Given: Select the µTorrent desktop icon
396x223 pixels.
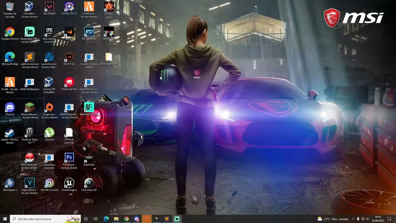Looking at the screenshot, I should pos(49,134).
